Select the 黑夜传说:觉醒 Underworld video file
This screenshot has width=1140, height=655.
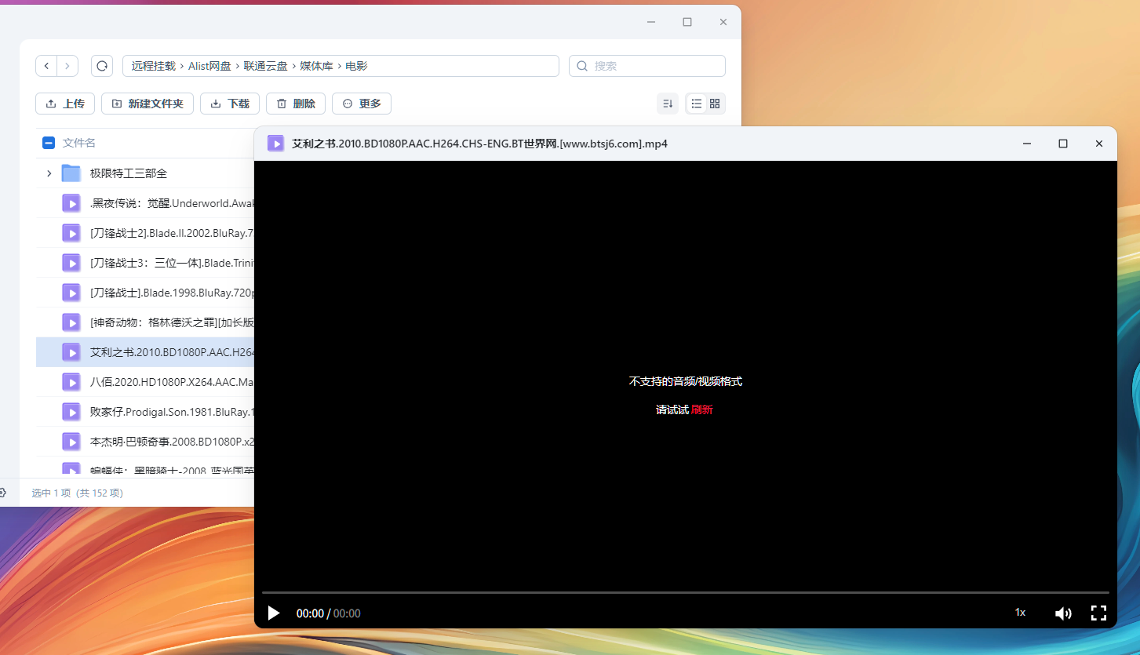pyautogui.click(x=146, y=203)
